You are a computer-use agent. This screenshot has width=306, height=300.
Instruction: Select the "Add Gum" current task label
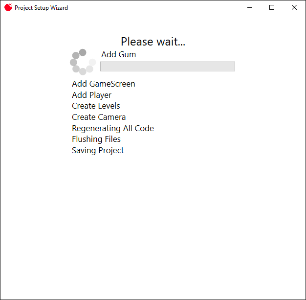point(119,54)
